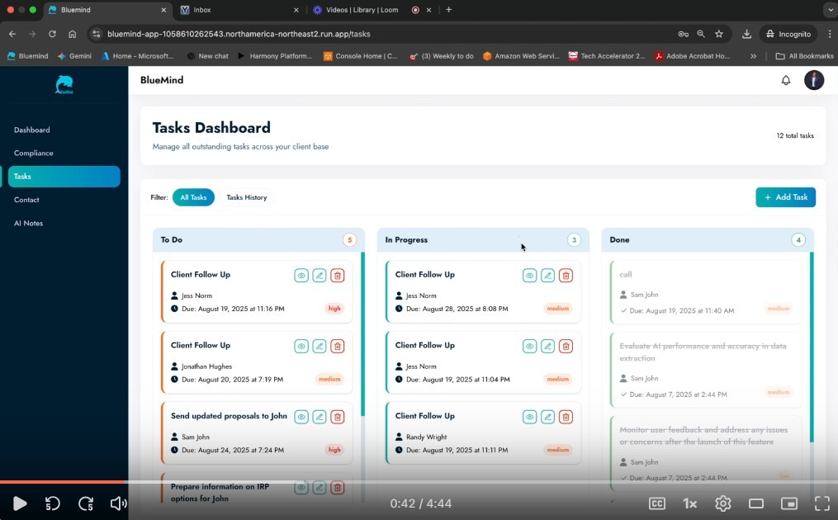Screen dimensions: 838x520
Task: View Send updated proposals to John task
Action: point(301,417)
